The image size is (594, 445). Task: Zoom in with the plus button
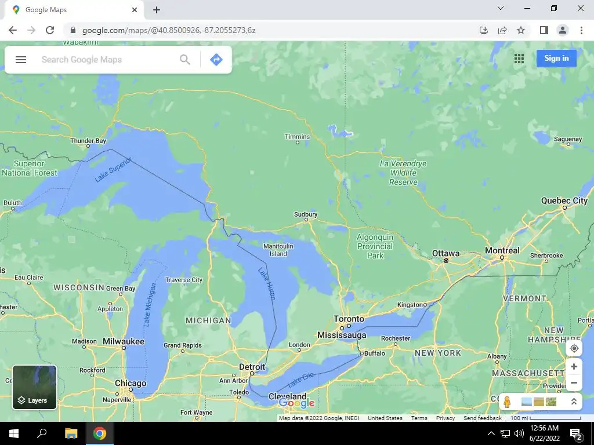pos(574,367)
